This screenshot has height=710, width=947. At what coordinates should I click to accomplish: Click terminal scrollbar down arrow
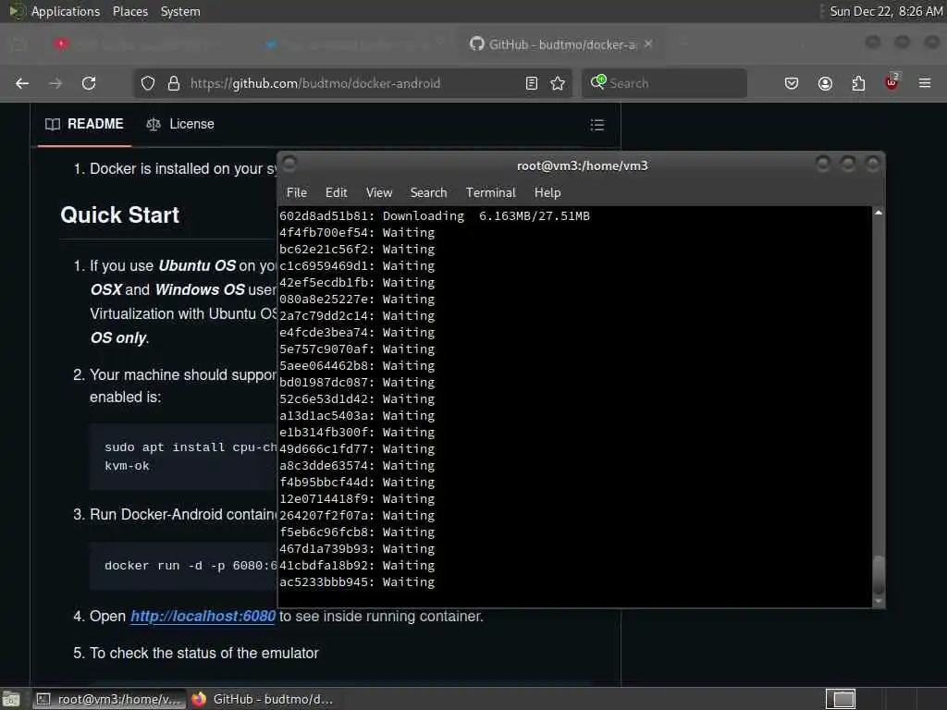[879, 601]
